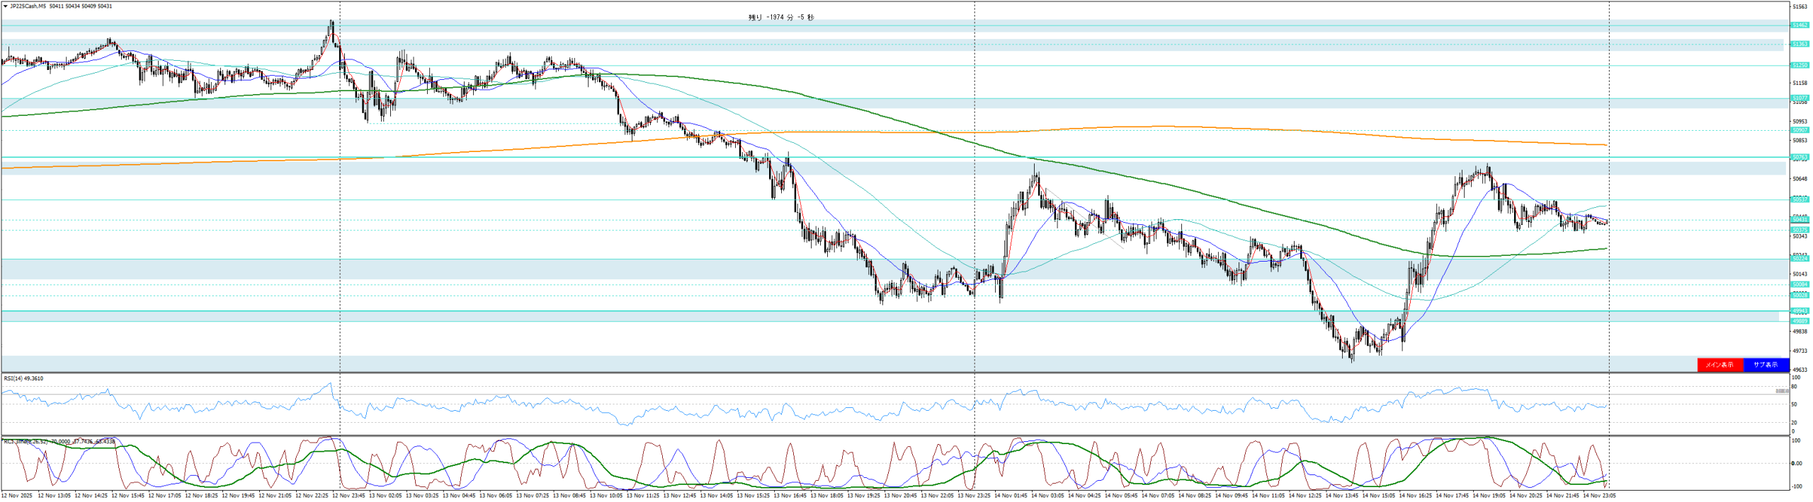The height and width of the screenshot is (502, 1813).
Task: Open the JP225Cash,M5 chart dropdown arrow
Action: coord(5,6)
